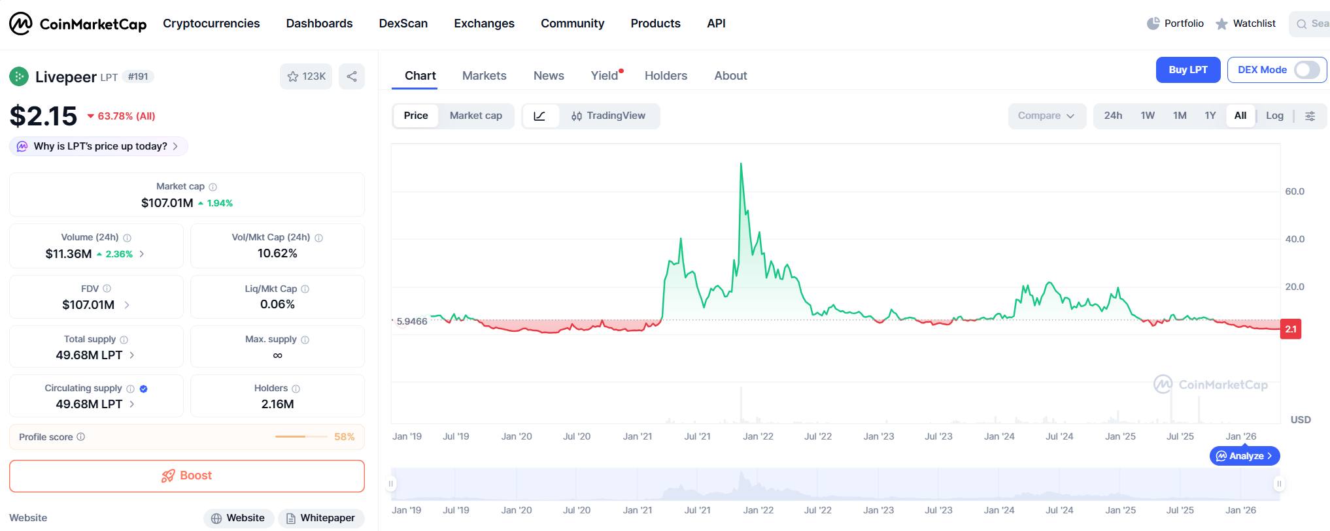The image size is (1330, 531).
Task: Click the Livepeer green coin icon
Action: (19, 76)
